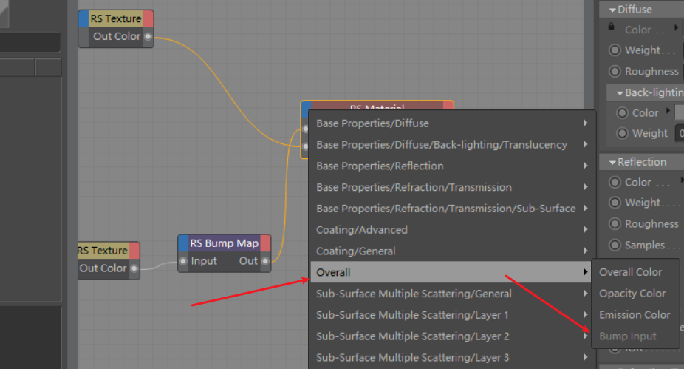Viewport: 684px width, 369px height.
Task: Expand the Back-lighting Color arrow
Action: [x=668, y=111]
